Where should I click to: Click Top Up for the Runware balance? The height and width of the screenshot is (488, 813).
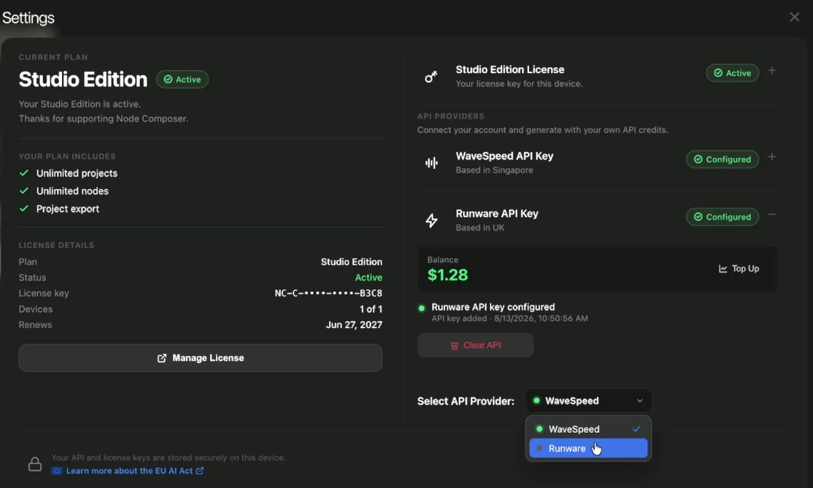(x=739, y=269)
